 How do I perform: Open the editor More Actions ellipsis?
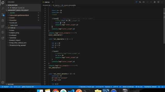pyautogui.click(x=162, y=2)
